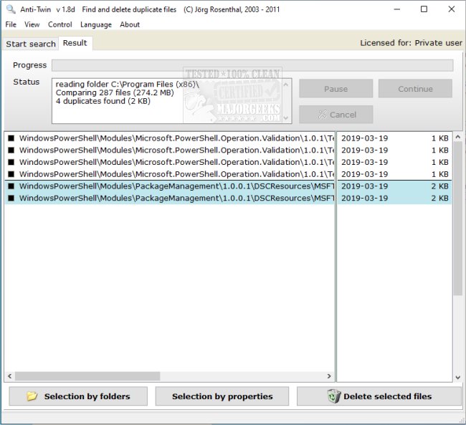Click 'Licensed for: Private user' text
466x425 pixels.
[x=411, y=43]
